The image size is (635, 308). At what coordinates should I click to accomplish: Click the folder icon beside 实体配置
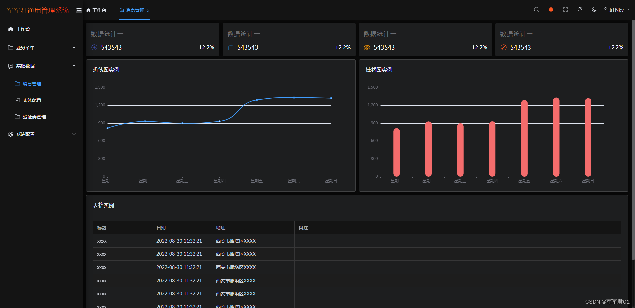click(17, 100)
